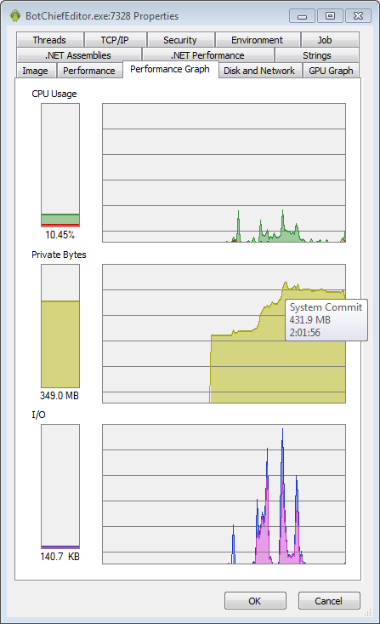Screen dimensions: 380x624
Task: Open the Performance tab
Action: tap(89, 71)
